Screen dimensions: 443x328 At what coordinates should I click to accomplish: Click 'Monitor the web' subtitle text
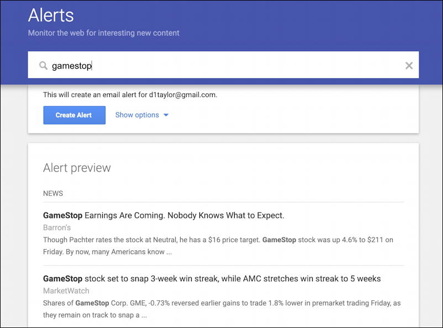[104, 33]
